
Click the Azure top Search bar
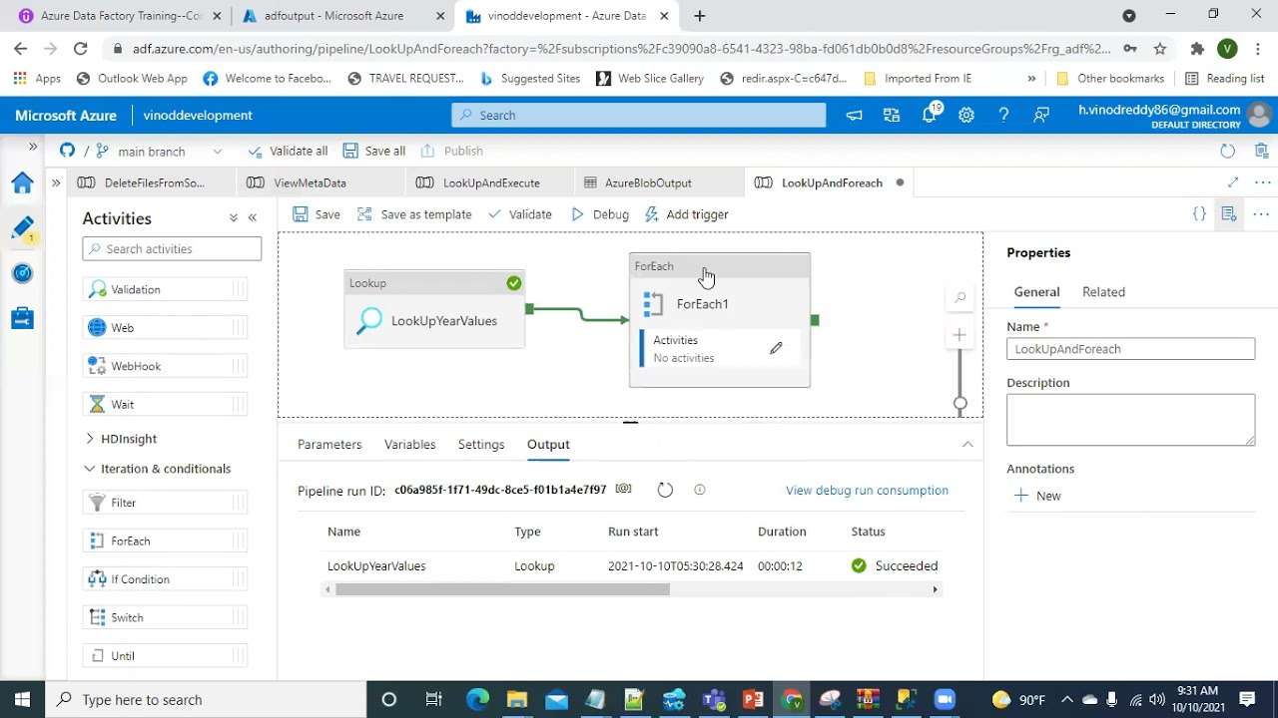639,115
